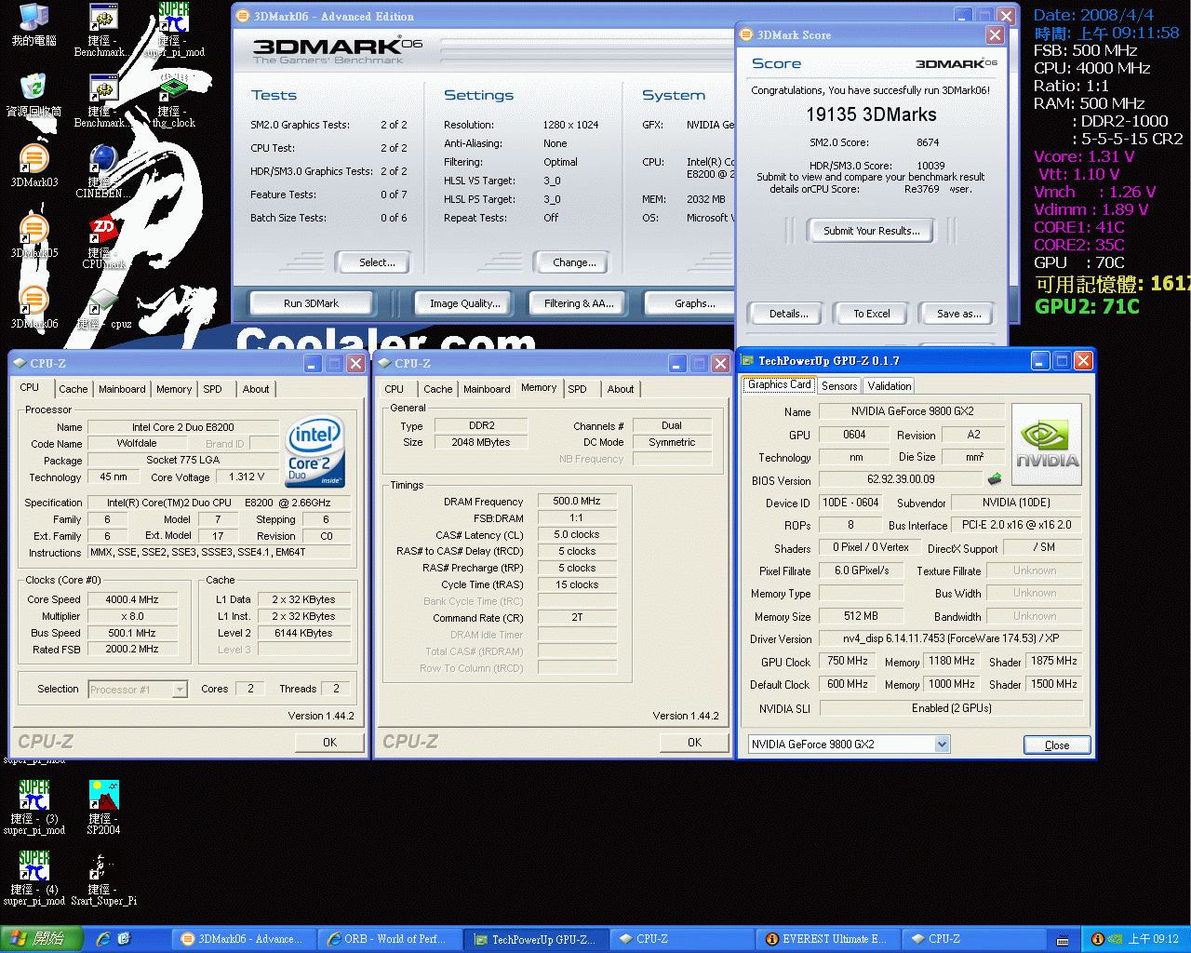1191x953 pixels.
Task: Click the Driver Version field in GPU-Z
Action: 950,638
